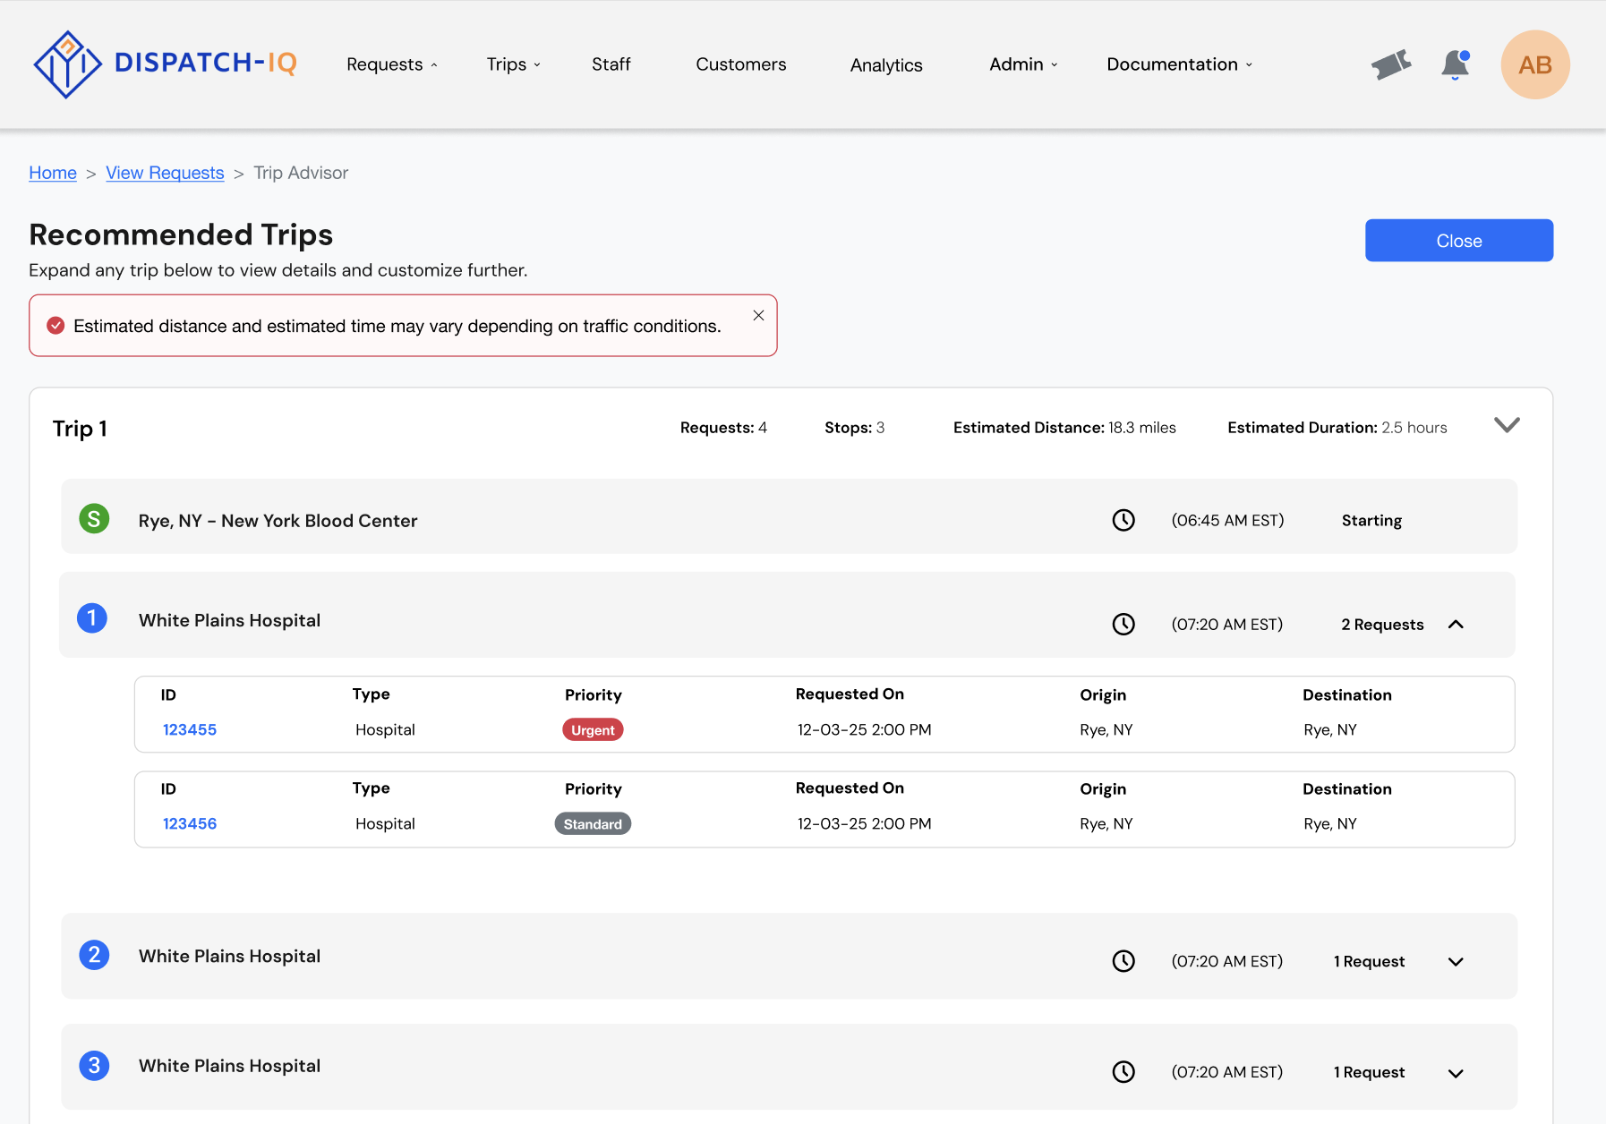Open request ID 123455
1606x1124 pixels.
pyautogui.click(x=190, y=729)
